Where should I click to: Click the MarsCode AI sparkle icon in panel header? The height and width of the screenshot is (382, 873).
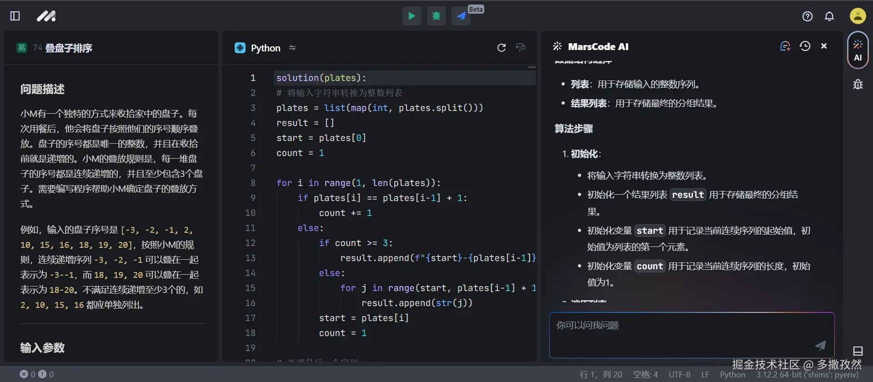tap(557, 46)
